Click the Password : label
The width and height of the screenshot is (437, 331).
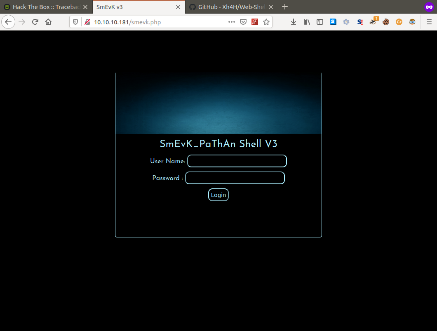click(x=167, y=178)
